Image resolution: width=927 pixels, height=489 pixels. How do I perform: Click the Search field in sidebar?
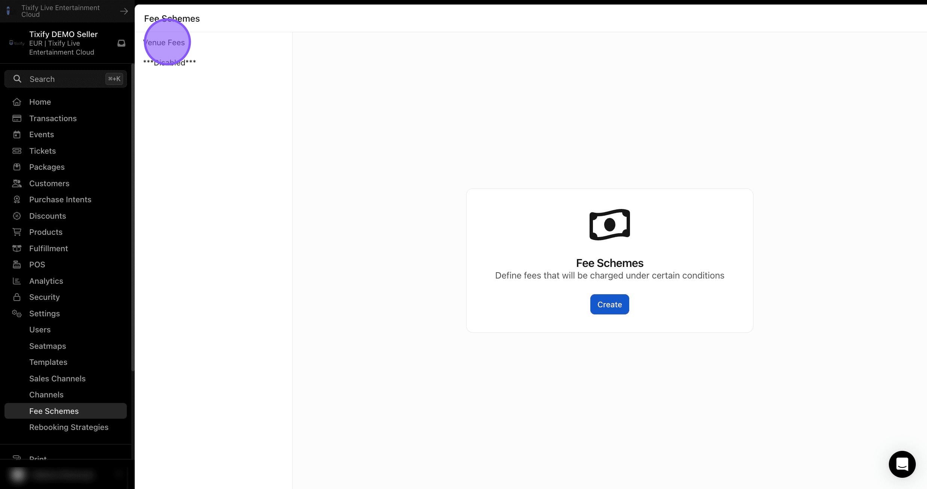click(x=65, y=79)
